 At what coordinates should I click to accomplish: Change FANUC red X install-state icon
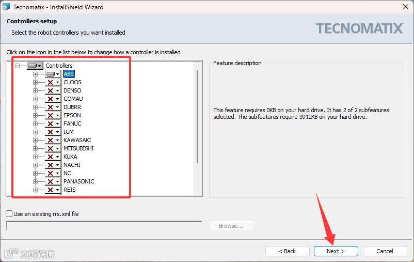tap(53, 124)
